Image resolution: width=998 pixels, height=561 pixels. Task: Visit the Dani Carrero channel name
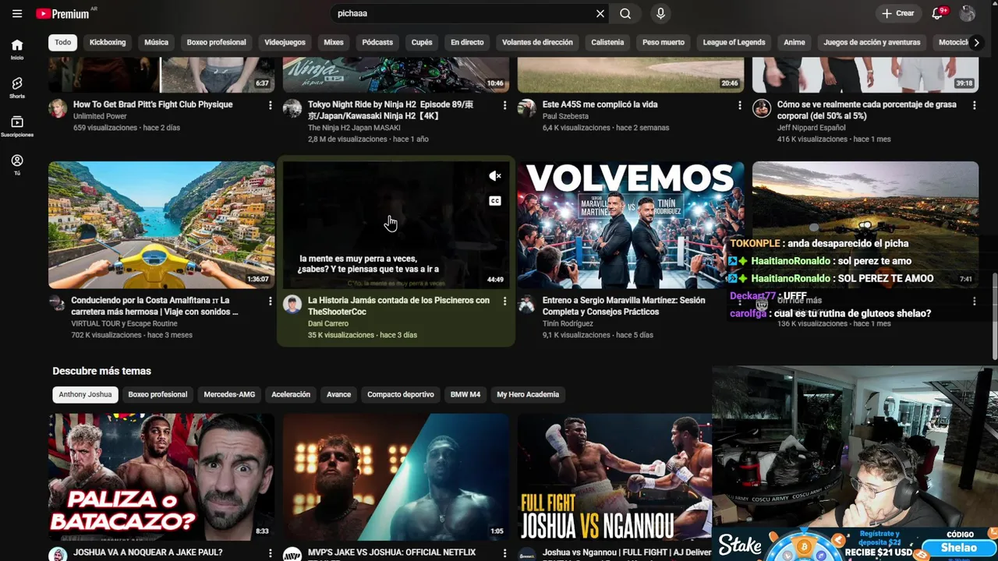(x=328, y=323)
